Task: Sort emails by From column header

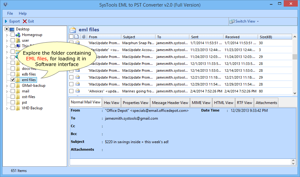Action: (x=104, y=37)
